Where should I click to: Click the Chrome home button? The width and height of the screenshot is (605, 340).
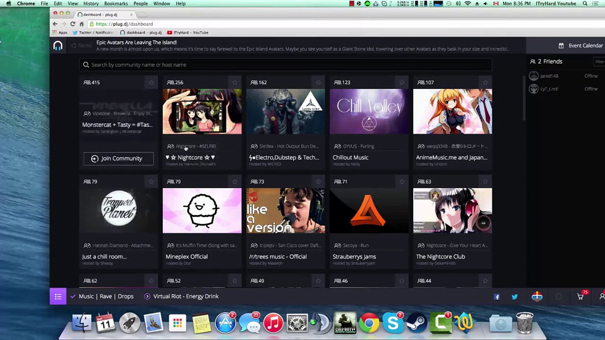81,24
